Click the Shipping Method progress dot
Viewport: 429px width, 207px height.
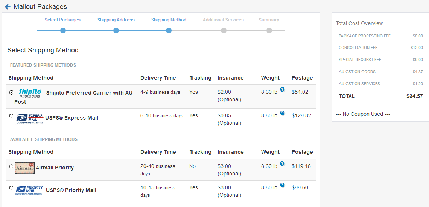pos(169,30)
